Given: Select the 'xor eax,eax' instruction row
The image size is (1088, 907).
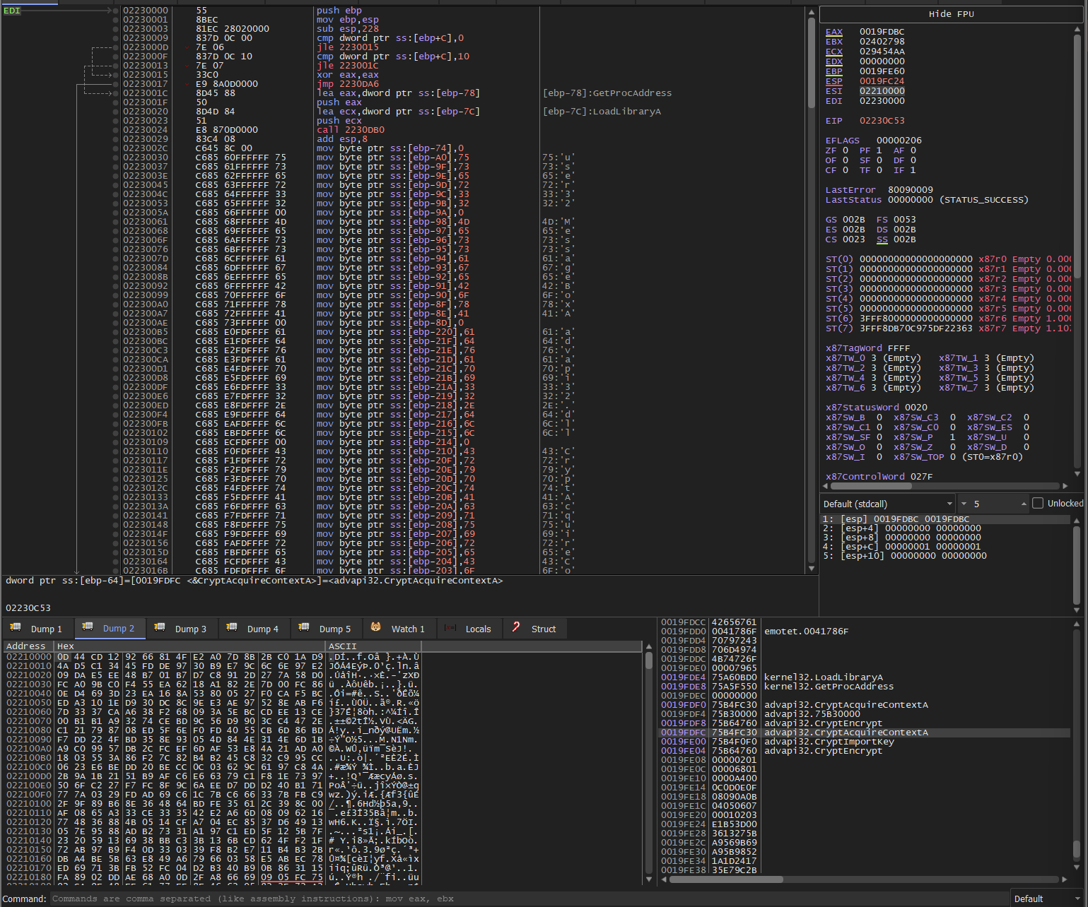Looking at the screenshot, I should [x=347, y=75].
